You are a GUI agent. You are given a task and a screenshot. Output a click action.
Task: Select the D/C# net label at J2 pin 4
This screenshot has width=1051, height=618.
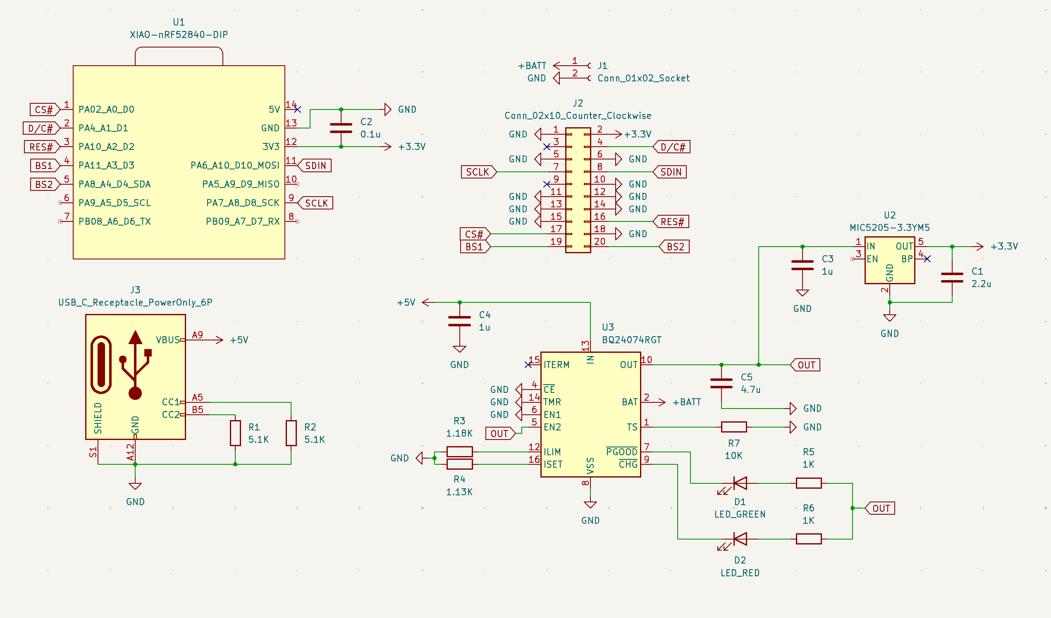(x=671, y=147)
